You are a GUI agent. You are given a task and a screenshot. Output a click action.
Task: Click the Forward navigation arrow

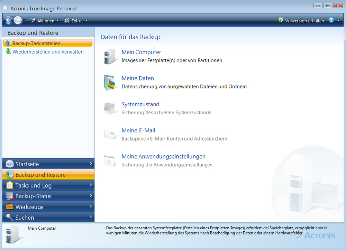(x=18, y=20)
